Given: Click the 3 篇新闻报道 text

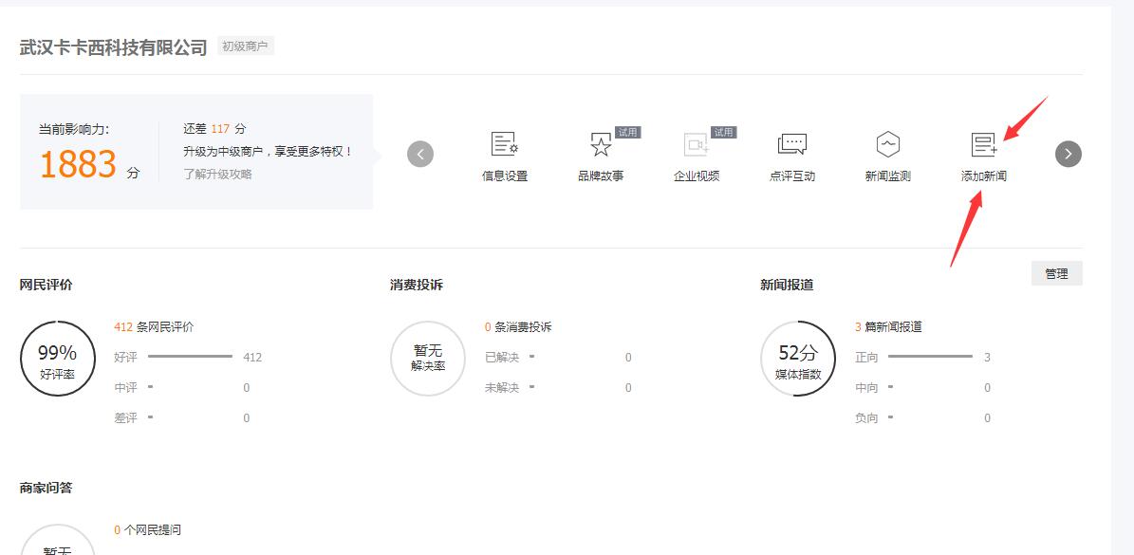Looking at the screenshot, I should pos(889,326).
